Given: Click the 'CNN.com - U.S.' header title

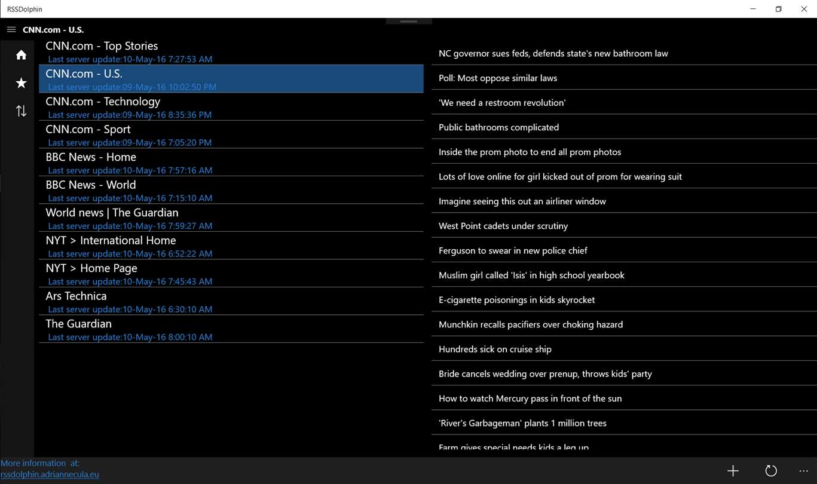Looking at the screenshot, I should coord(53,29).
